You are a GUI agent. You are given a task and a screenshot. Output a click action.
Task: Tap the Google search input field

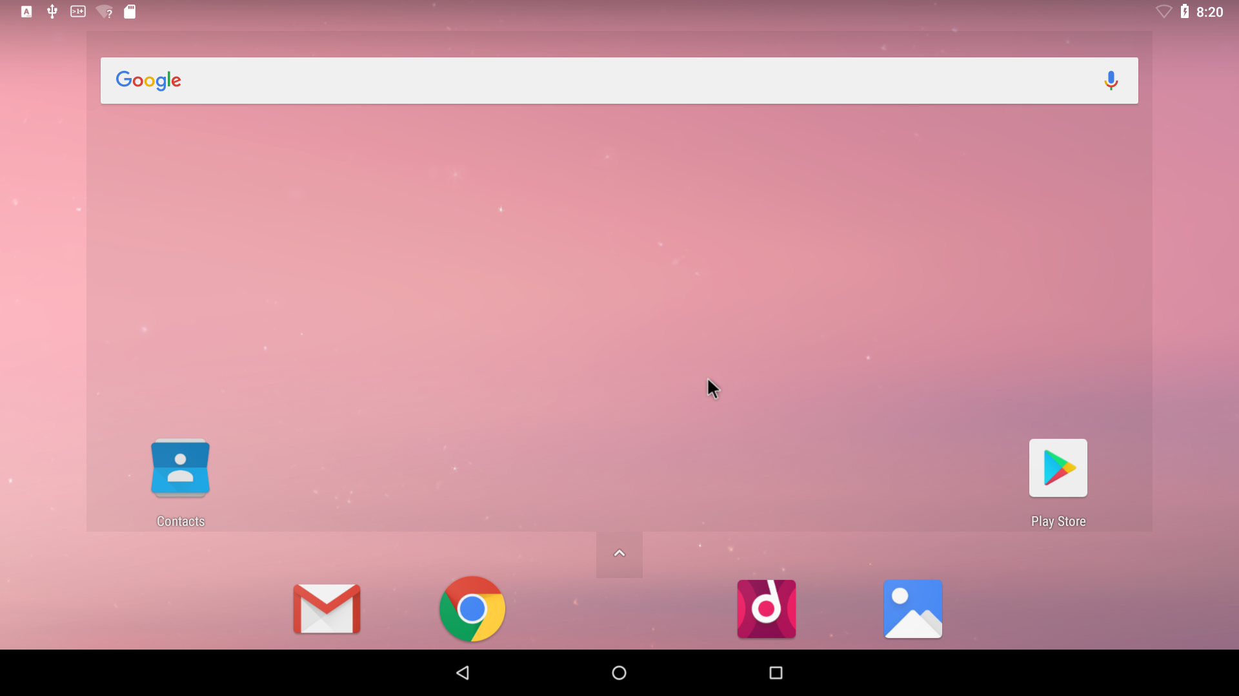click(619, 80)
